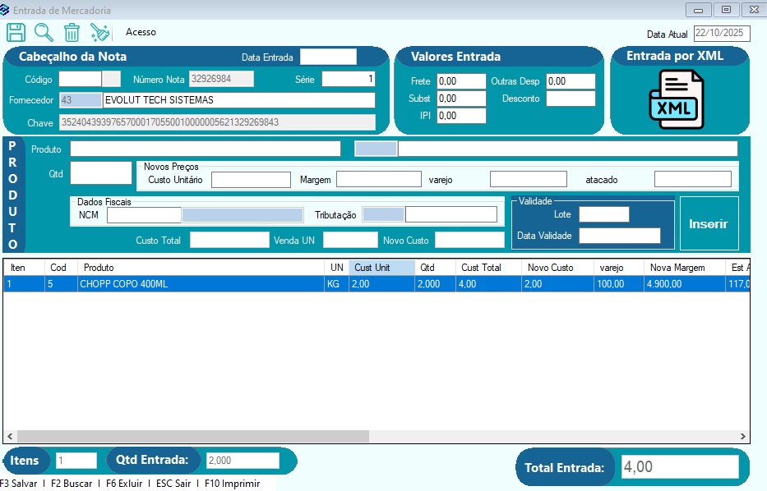Viewport: 767px width, 491px height.
Task: Click the Data Validade field
Action: pyautogui.click(x=619, y=236)
